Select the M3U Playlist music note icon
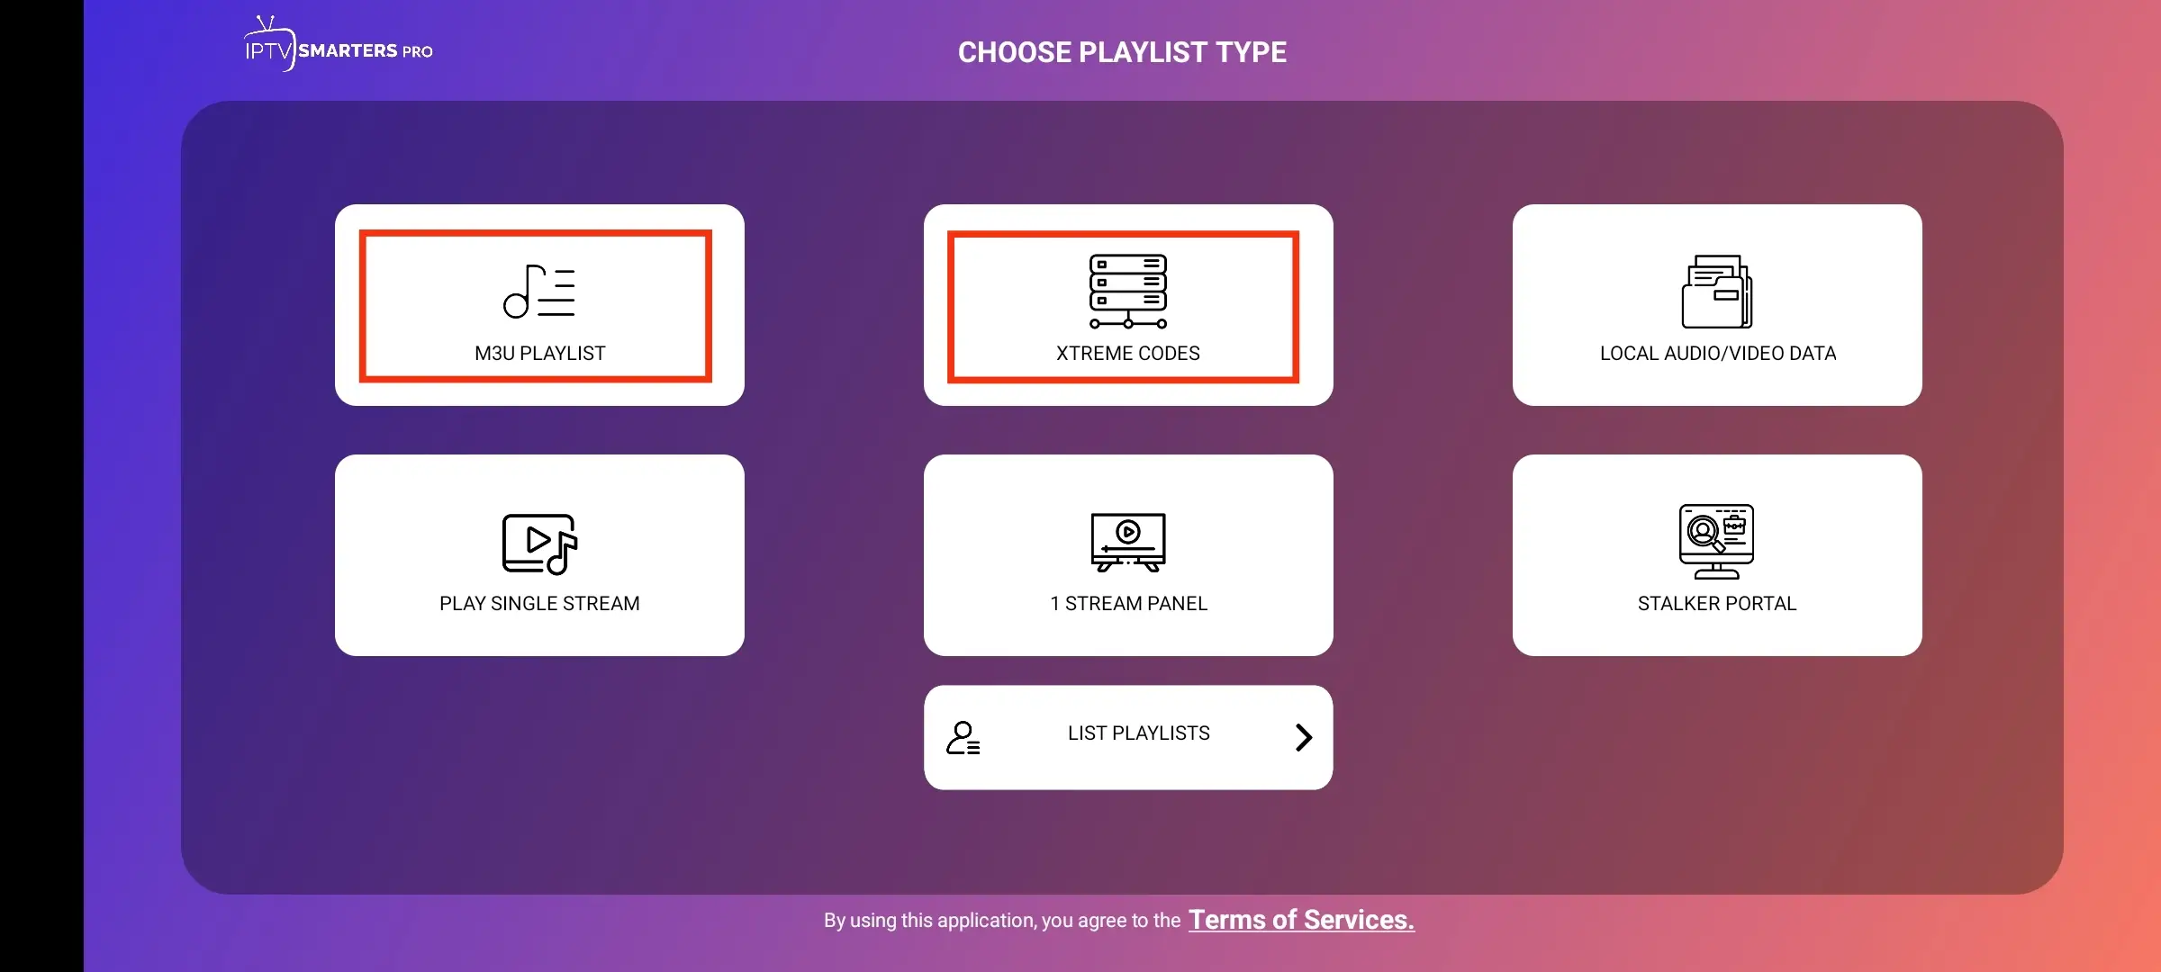 [x=538, y=292]
